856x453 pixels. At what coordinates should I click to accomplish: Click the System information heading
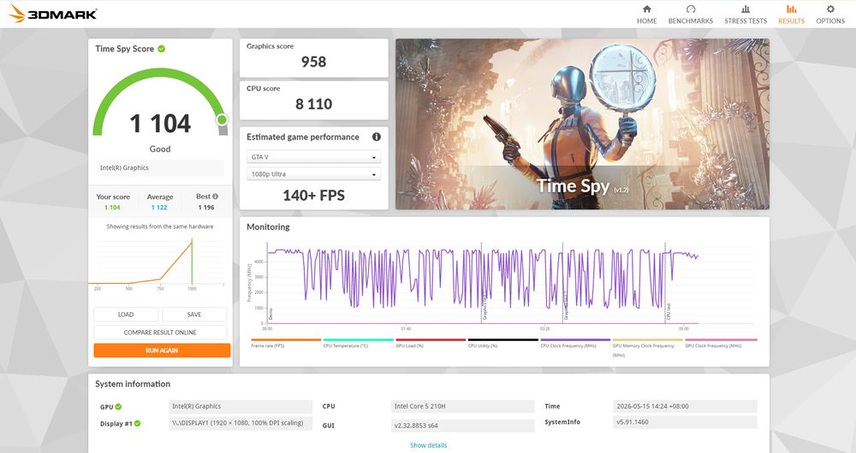133,385
